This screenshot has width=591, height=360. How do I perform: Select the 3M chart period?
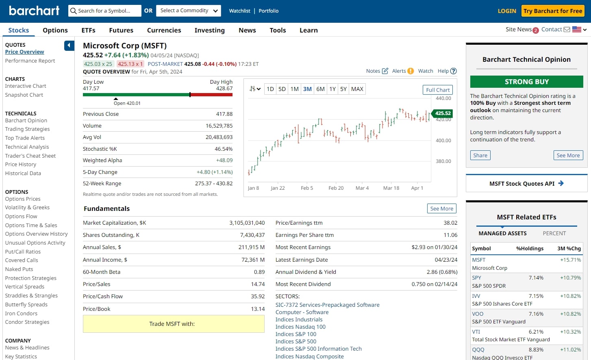[x=308, y=89]
